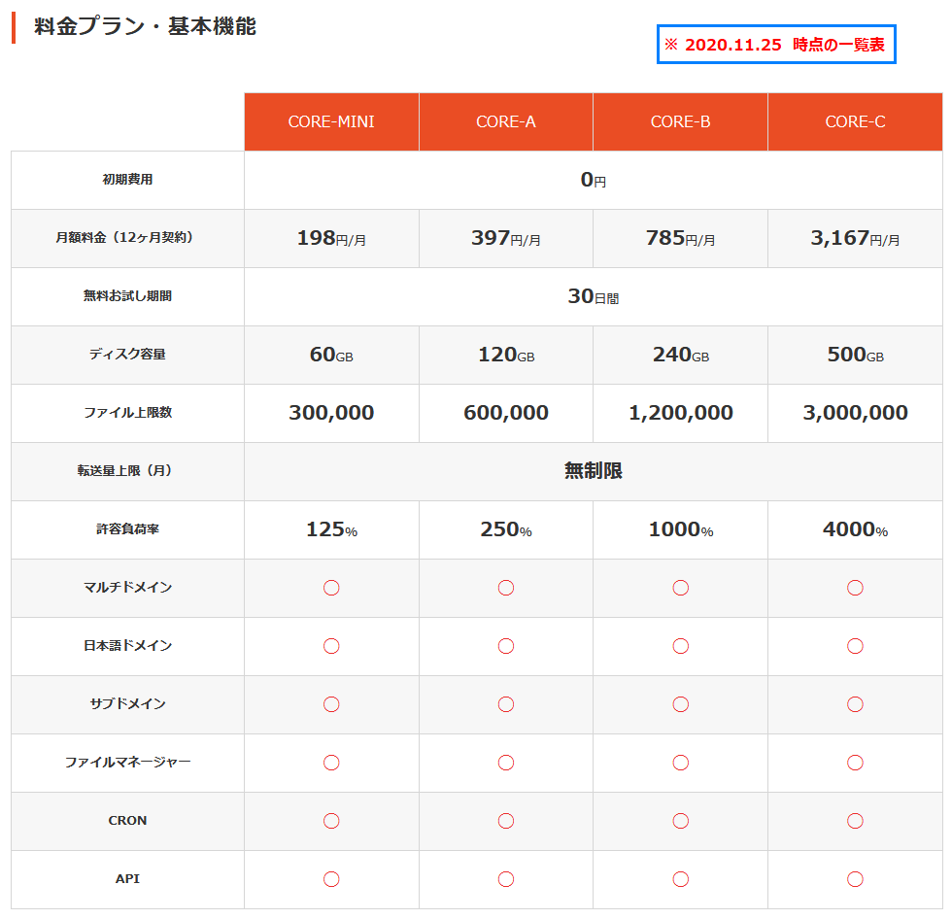Click the 転送量上限(月) row label

(124, 470)
